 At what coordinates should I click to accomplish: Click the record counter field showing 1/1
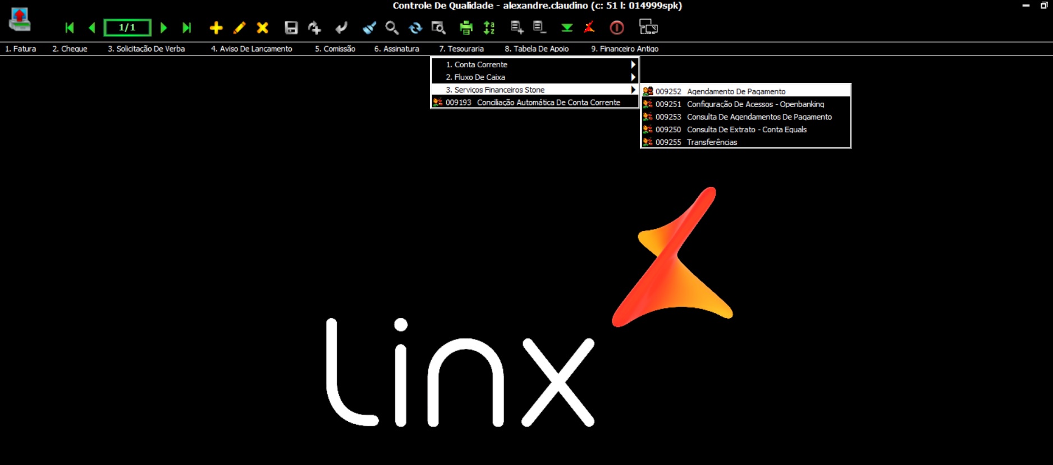pos(127,27)
